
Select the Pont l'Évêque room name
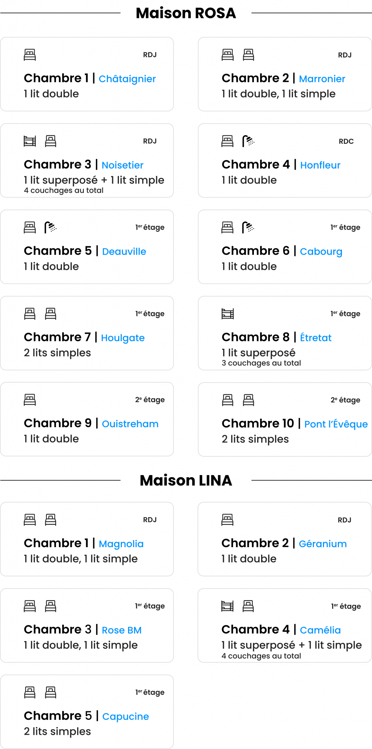[336, 424]
